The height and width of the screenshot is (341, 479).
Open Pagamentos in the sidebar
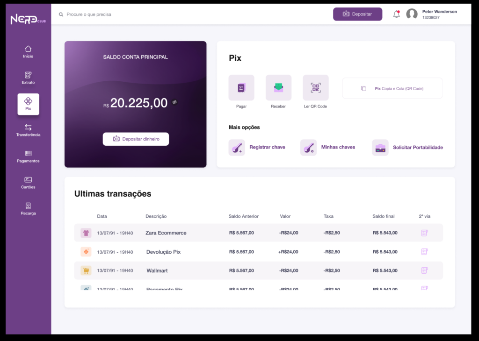pyautogui.click(x=28, y=156)
